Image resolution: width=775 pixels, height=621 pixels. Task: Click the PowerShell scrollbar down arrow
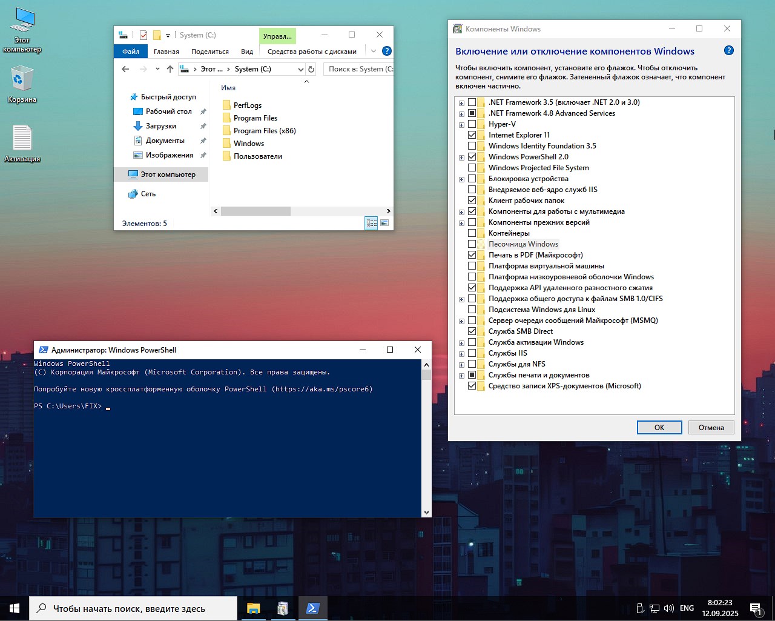[426, 513]
